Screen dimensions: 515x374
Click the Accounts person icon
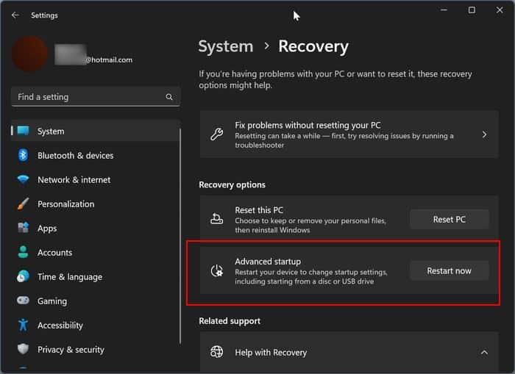(x=23, y=252)
